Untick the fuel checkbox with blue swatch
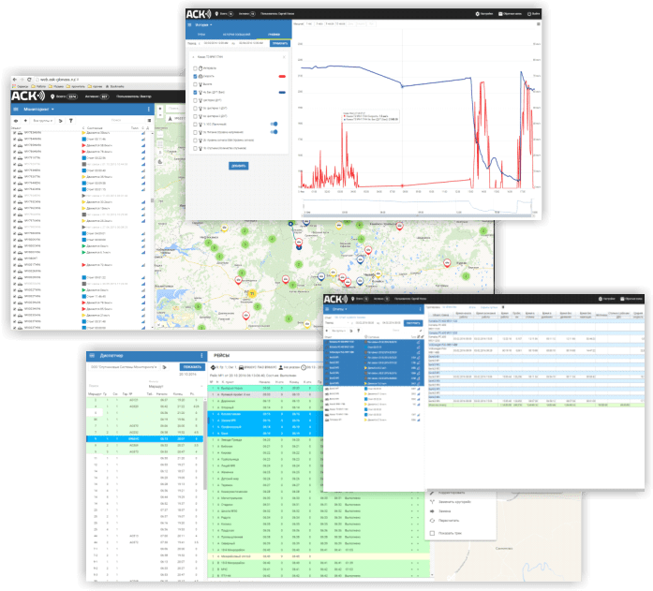This screenshot has width=653, height=591. coord(195,92)
